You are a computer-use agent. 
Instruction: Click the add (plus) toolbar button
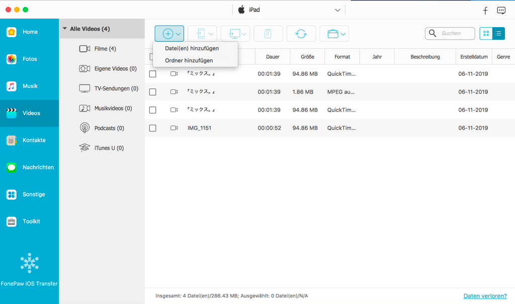coord(168,34)
